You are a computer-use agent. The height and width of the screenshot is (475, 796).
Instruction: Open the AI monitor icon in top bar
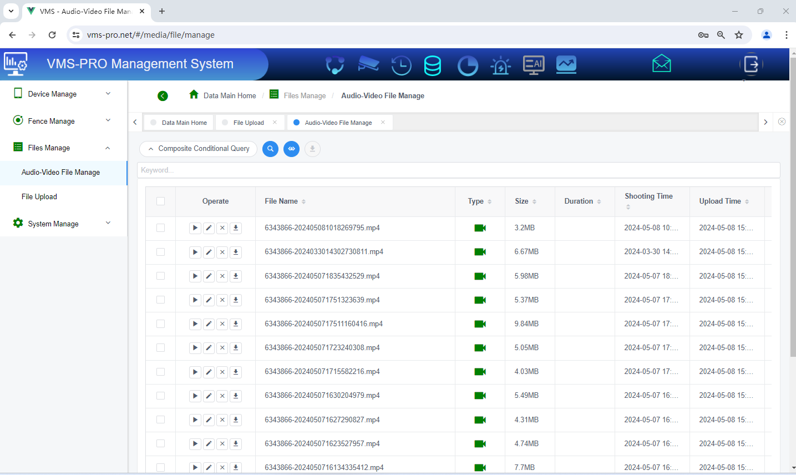(533, 65)
